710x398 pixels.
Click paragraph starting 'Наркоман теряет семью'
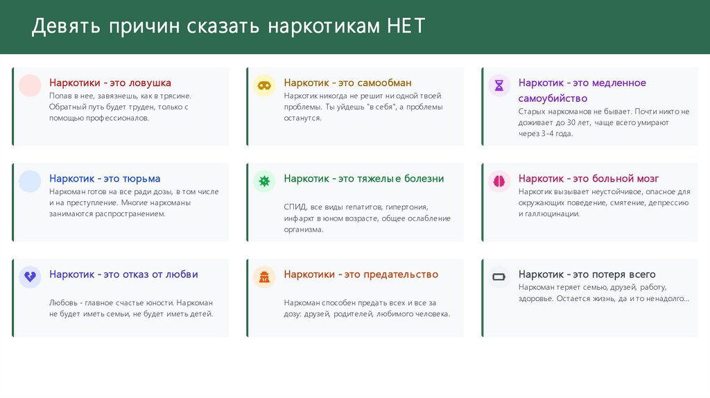(604, 293)
